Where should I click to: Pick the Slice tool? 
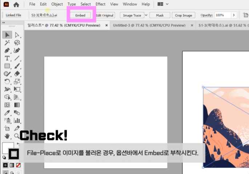[17, 128]
